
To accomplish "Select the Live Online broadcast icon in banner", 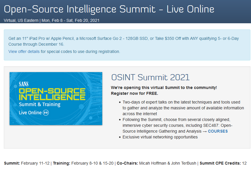I will [x=46, y=113].
